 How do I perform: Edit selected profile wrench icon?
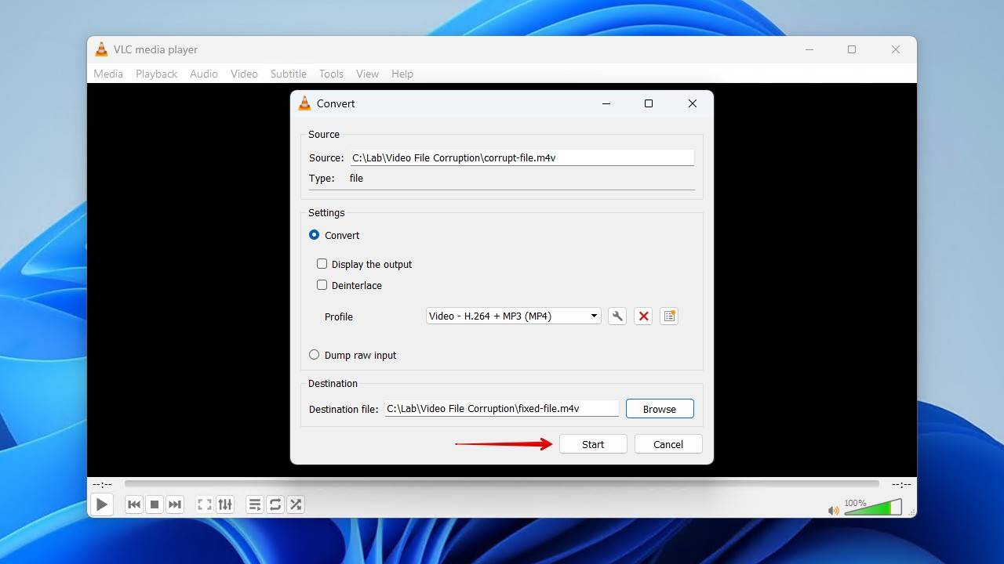click(x=617, y=316)
